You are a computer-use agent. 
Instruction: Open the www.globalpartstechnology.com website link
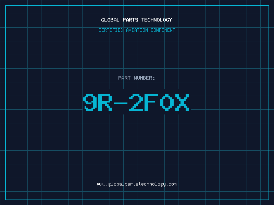[x=137, y=184]
